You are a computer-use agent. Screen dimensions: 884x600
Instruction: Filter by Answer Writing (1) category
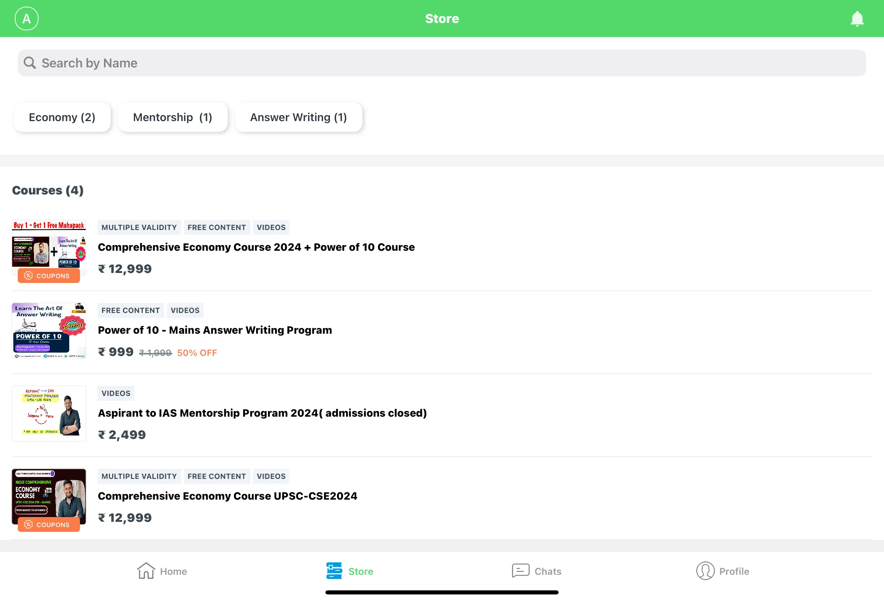298,117
